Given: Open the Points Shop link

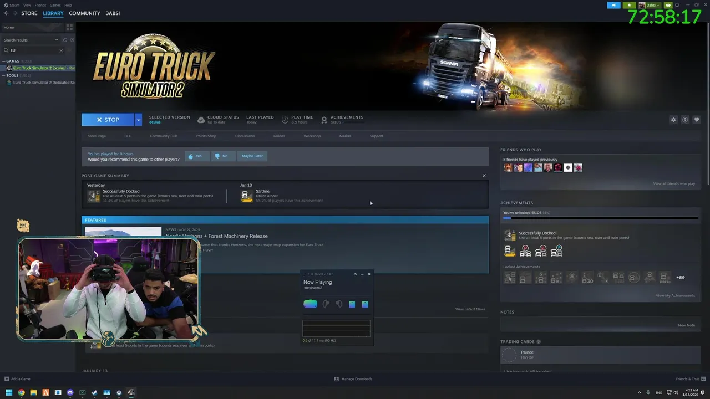Looking at the screenshot, I should tap(206, 136).
